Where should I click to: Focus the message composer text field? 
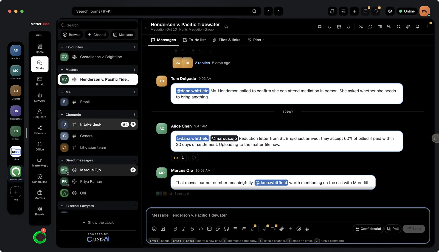288,215
